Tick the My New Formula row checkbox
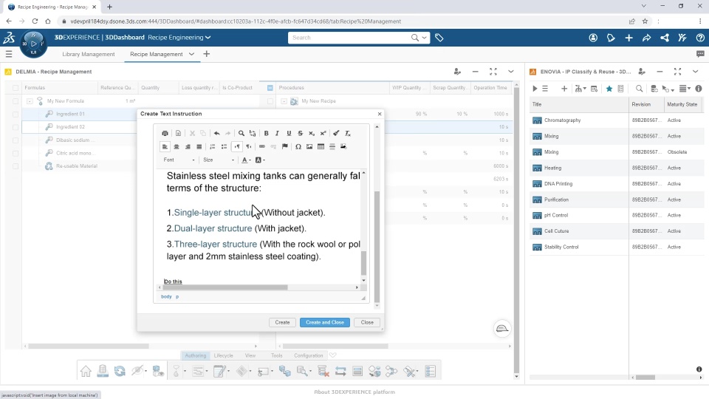This screenshot has height=399, width=709. [x=16, y=101]
